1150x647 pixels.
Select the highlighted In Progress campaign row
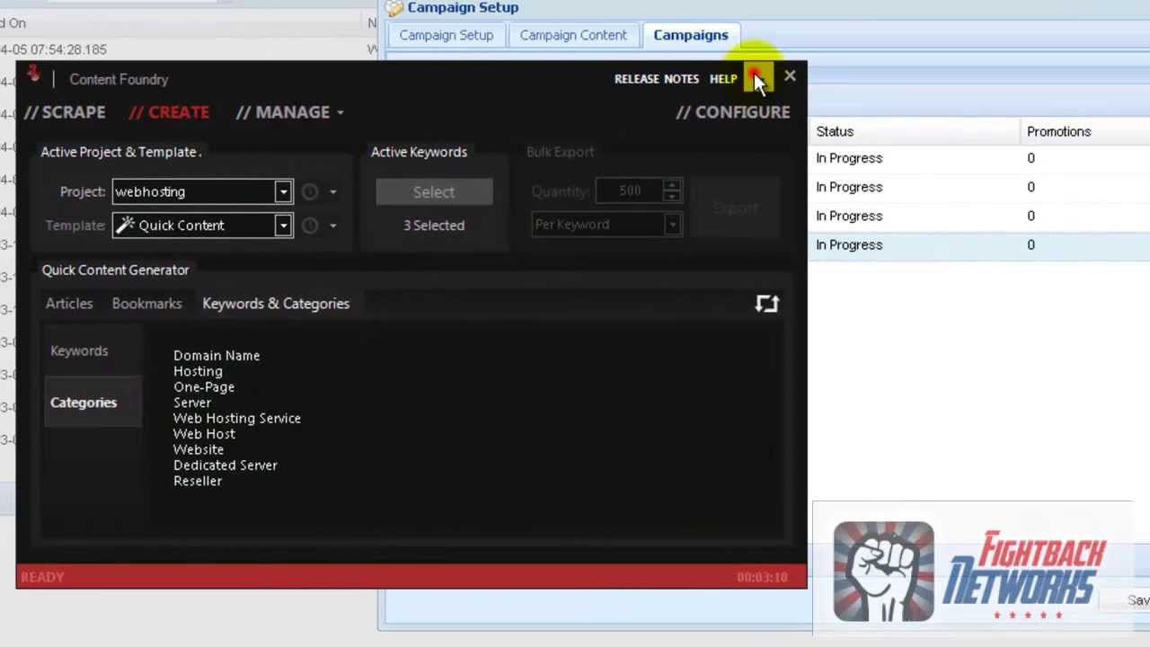[x=979, y=244]
